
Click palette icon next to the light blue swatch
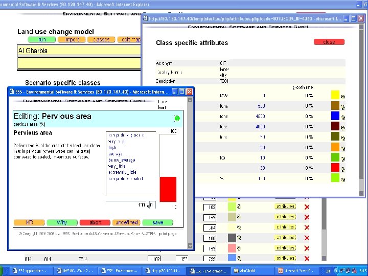click(239, 258)
